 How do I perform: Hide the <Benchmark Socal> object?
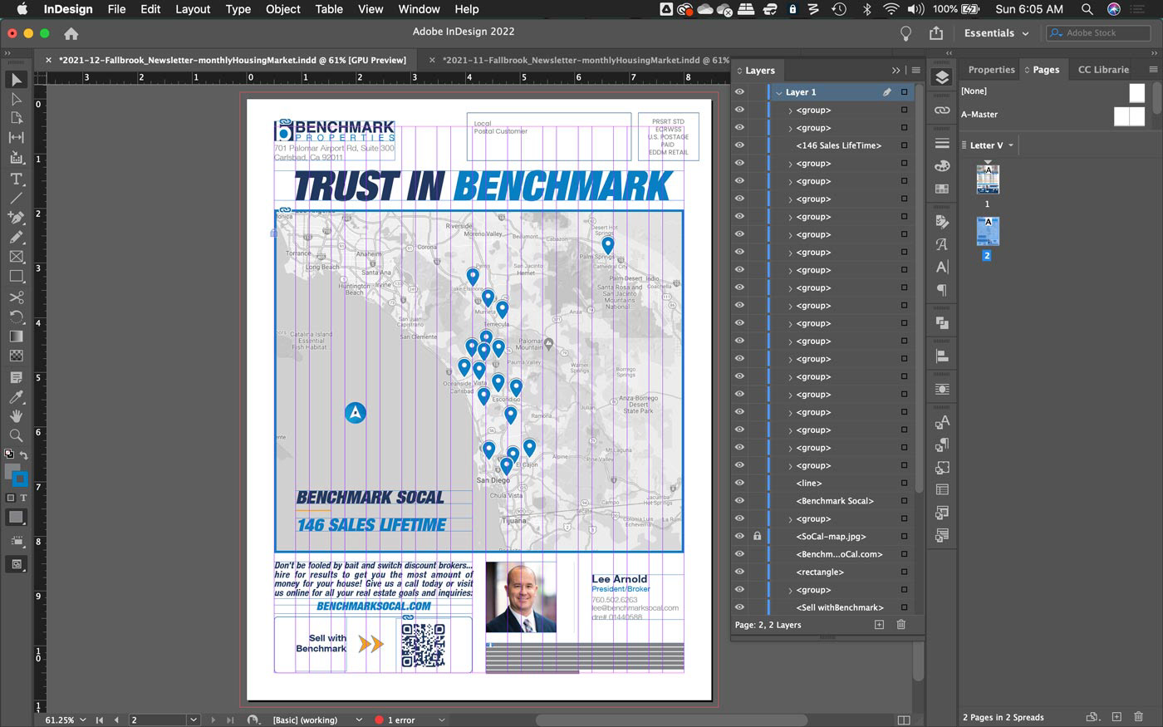(739, 500)
